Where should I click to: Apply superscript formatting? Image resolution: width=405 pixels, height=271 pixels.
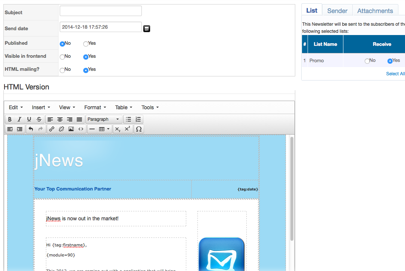[x=127, y=129]
